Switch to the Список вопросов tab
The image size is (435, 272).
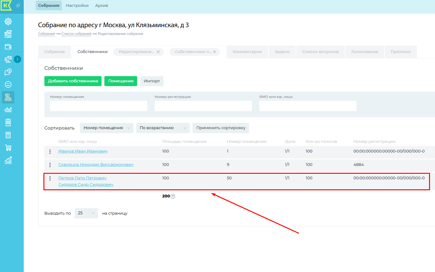click(x=320, y=52)
